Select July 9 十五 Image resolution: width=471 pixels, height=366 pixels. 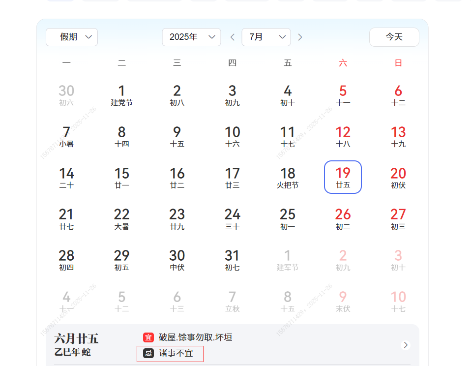coord(177,136)
